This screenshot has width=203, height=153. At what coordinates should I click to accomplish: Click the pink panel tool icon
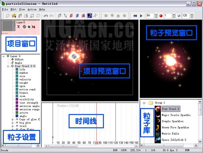point(83,16)
